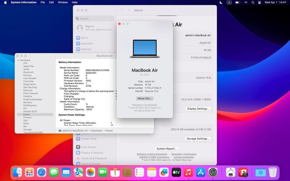Open Launchpad in the dock
Viewport: 290px width, 181px height.
click(x=29, y=172)
